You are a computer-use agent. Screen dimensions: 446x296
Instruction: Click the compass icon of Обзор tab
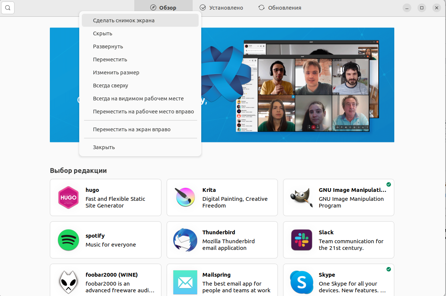[153, 8]
